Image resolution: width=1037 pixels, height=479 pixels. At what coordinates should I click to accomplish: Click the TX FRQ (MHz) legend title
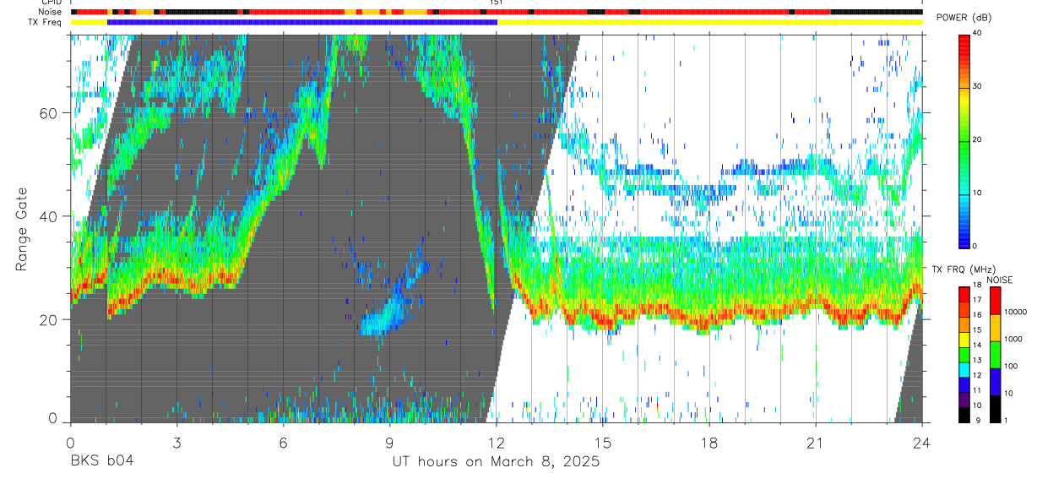(964, 269)
